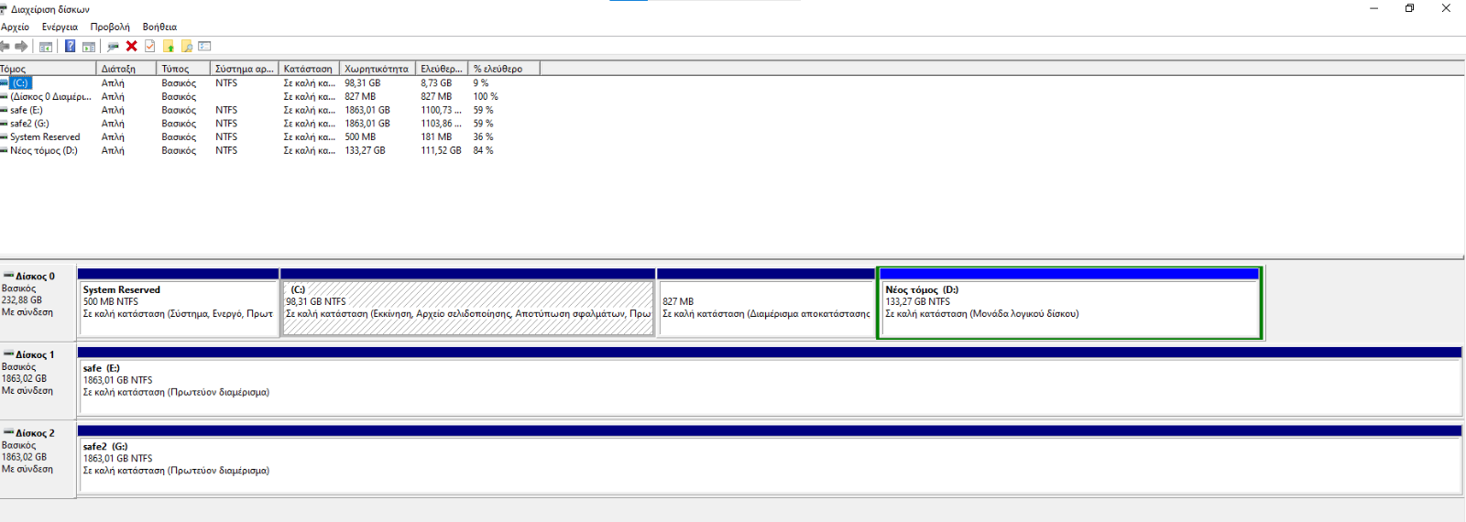The width and height of the screenshot is (1466, 522).
Task: Toggle the console tree pane icon
Action: 46,46
